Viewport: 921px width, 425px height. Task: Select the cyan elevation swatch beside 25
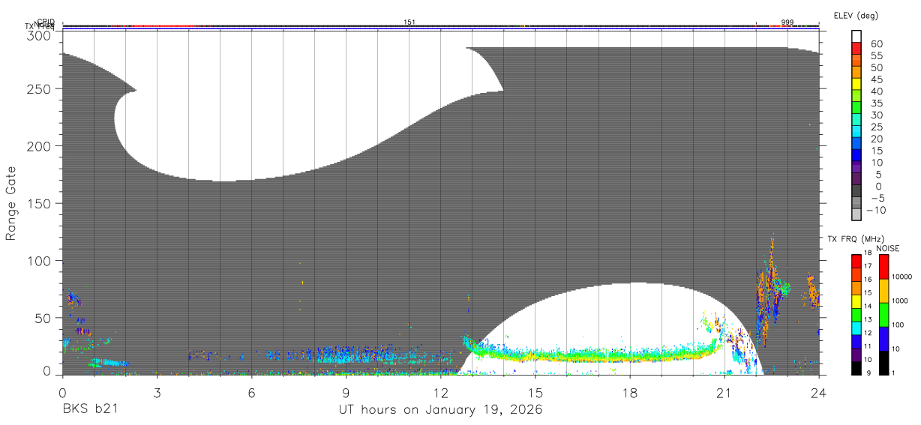(856, 130)
